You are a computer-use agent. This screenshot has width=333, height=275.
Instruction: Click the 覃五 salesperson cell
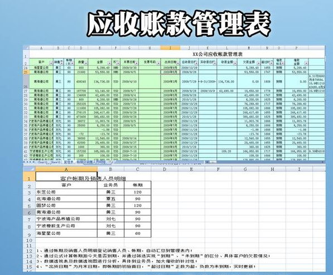pos(110,199)
